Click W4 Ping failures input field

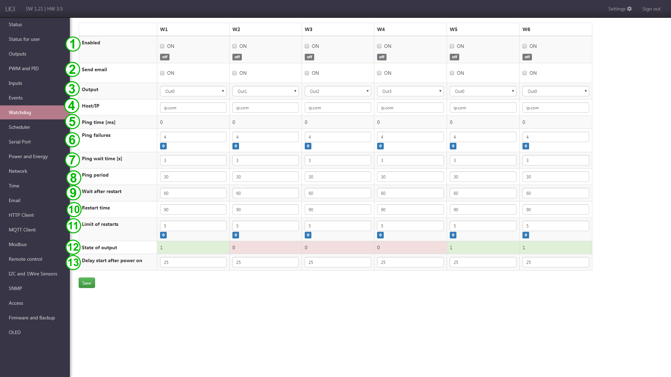(x=410, y=137)
